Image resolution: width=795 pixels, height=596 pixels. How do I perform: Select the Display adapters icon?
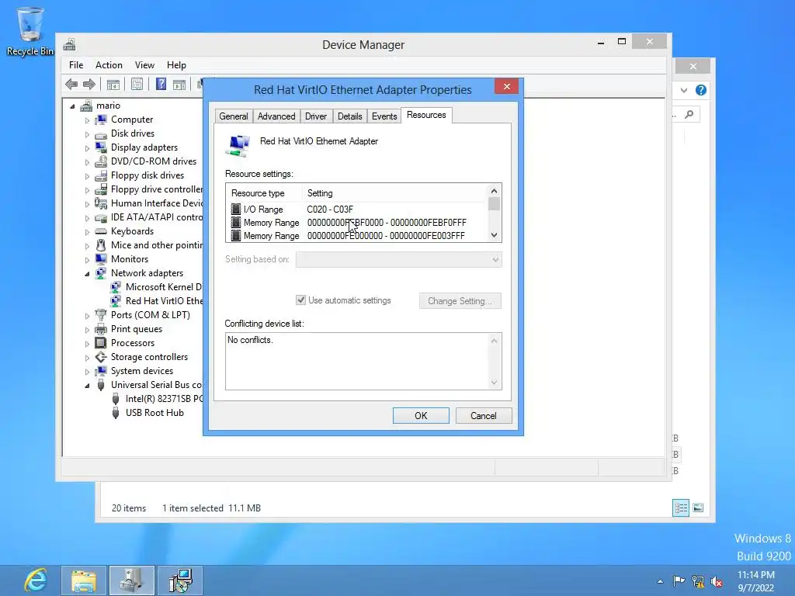pyautogui.click(x=102, y=147)
